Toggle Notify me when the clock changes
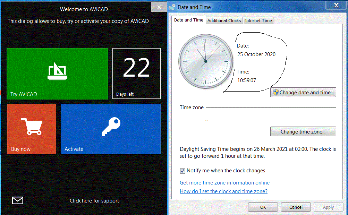348x215 pixels. tap(182, 171)
